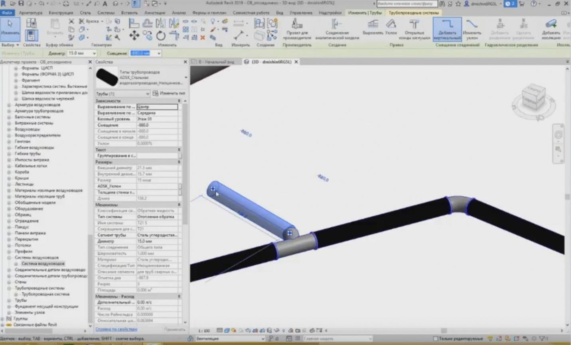Click the Уклон (Slope) tool icon
Screen dimensions: 571x345
(391, 27)
